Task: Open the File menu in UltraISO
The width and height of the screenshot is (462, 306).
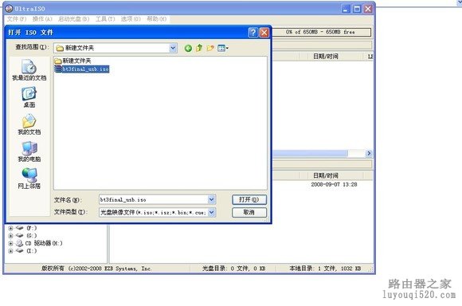Action: pyautogui.click(x=17, y=19)
